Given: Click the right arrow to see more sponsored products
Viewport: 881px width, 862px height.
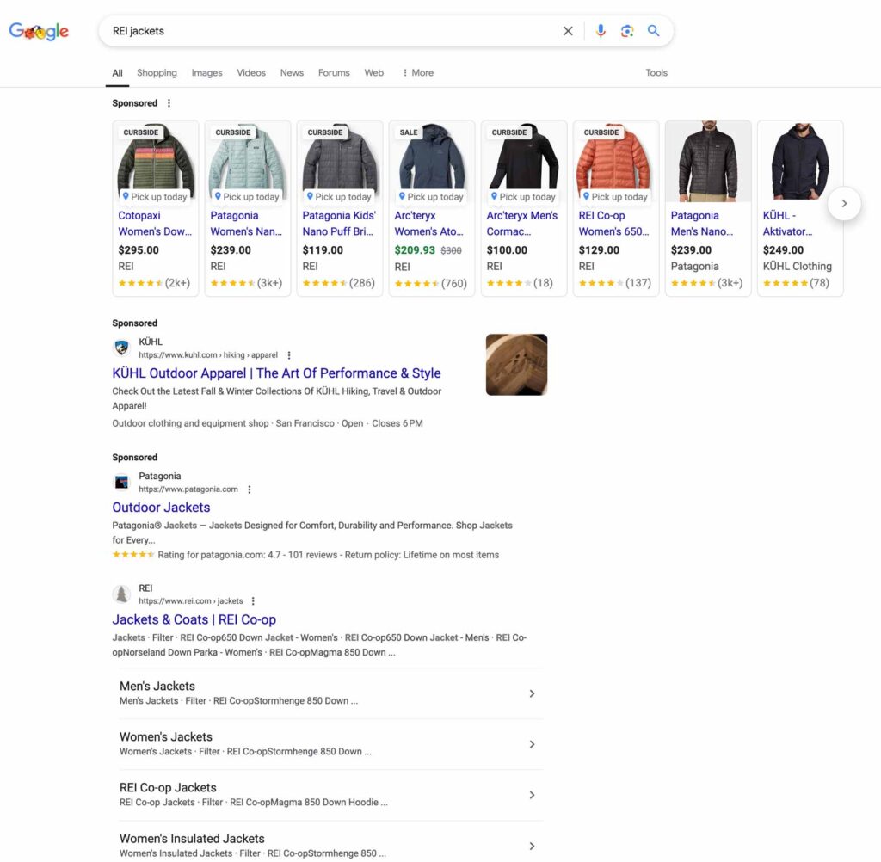Looking at the screenshot, I should (844, 204).
